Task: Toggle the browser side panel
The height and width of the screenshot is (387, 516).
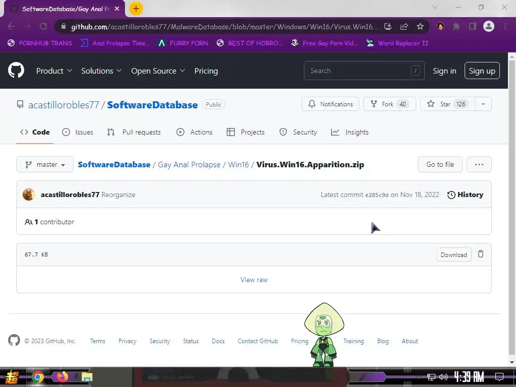Action: (473, 26)
